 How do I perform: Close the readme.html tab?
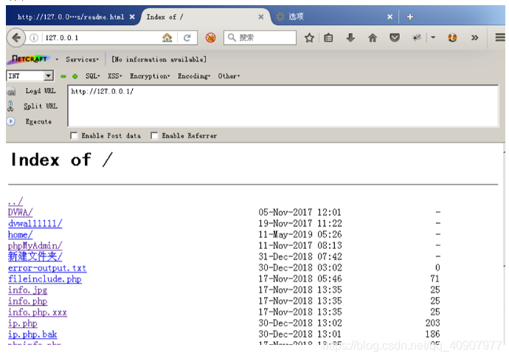(x=132, y=17)
